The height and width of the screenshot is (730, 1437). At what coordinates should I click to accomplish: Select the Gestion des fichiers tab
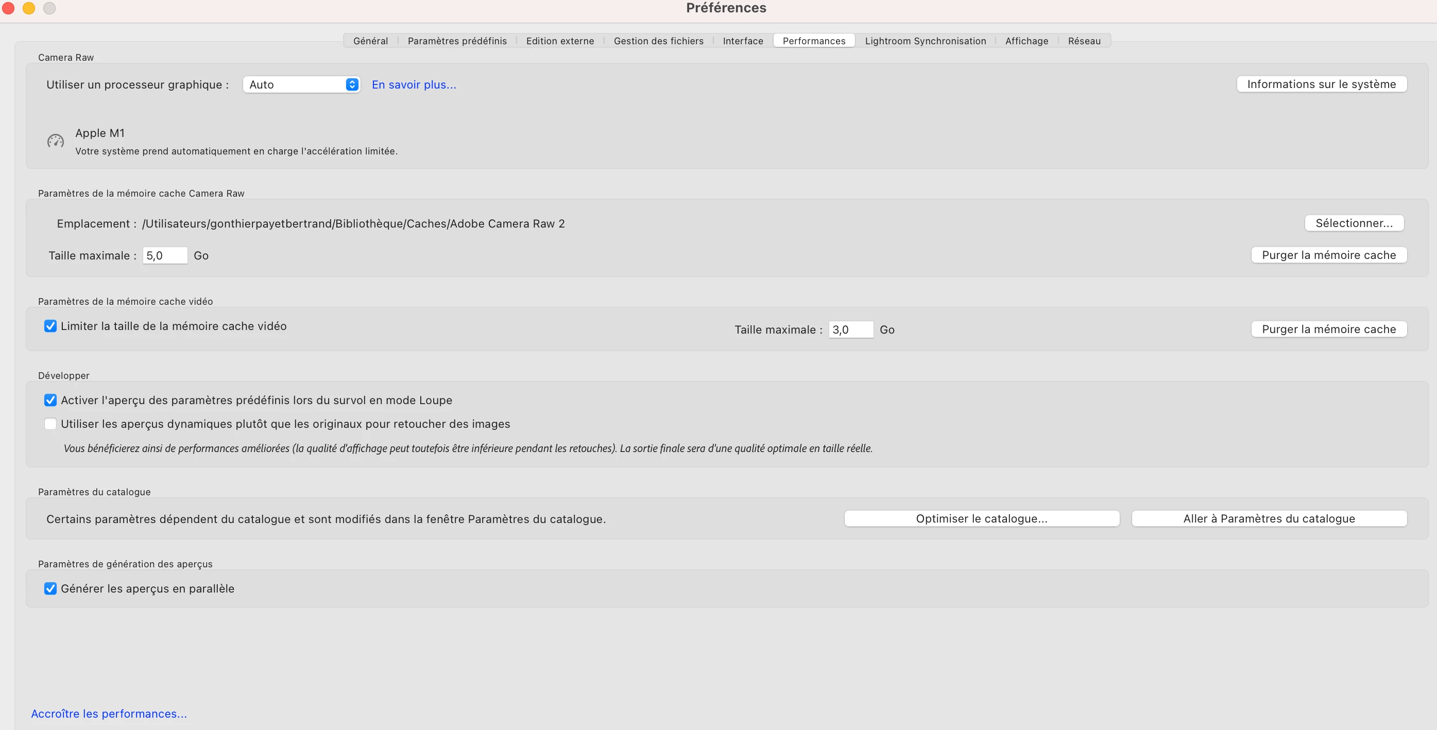point(658,41)
